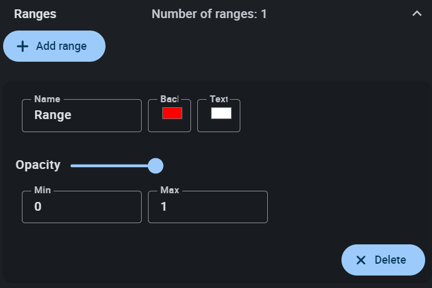Click the Min field label
The image size is (432, 288).
(x=42, y=190)
